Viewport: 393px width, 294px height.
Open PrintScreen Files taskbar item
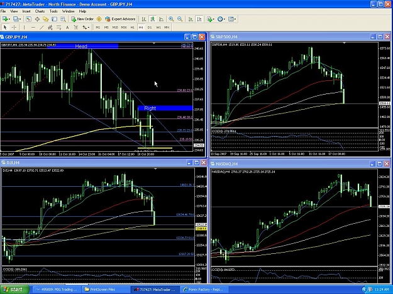point(105,290)
